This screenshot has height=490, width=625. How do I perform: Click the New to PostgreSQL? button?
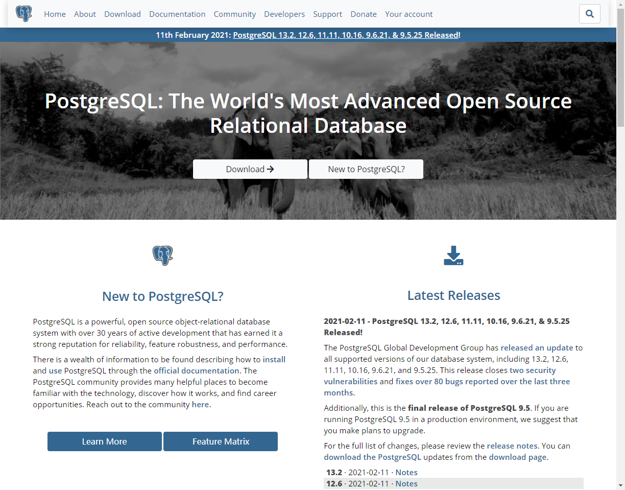(x=366, y=169)
